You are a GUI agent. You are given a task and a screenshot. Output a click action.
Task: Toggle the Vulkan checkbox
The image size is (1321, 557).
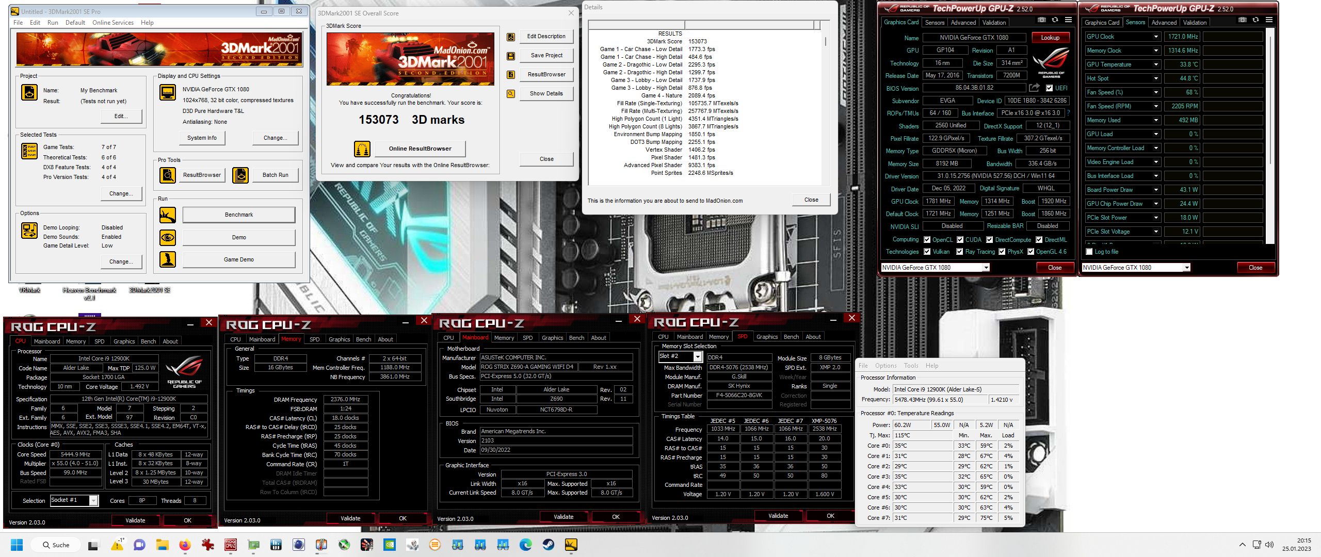point(927,252)
